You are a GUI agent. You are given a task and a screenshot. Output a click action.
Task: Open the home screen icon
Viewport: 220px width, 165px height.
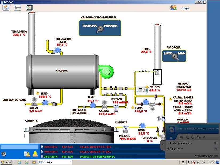[x=6, y=7]
